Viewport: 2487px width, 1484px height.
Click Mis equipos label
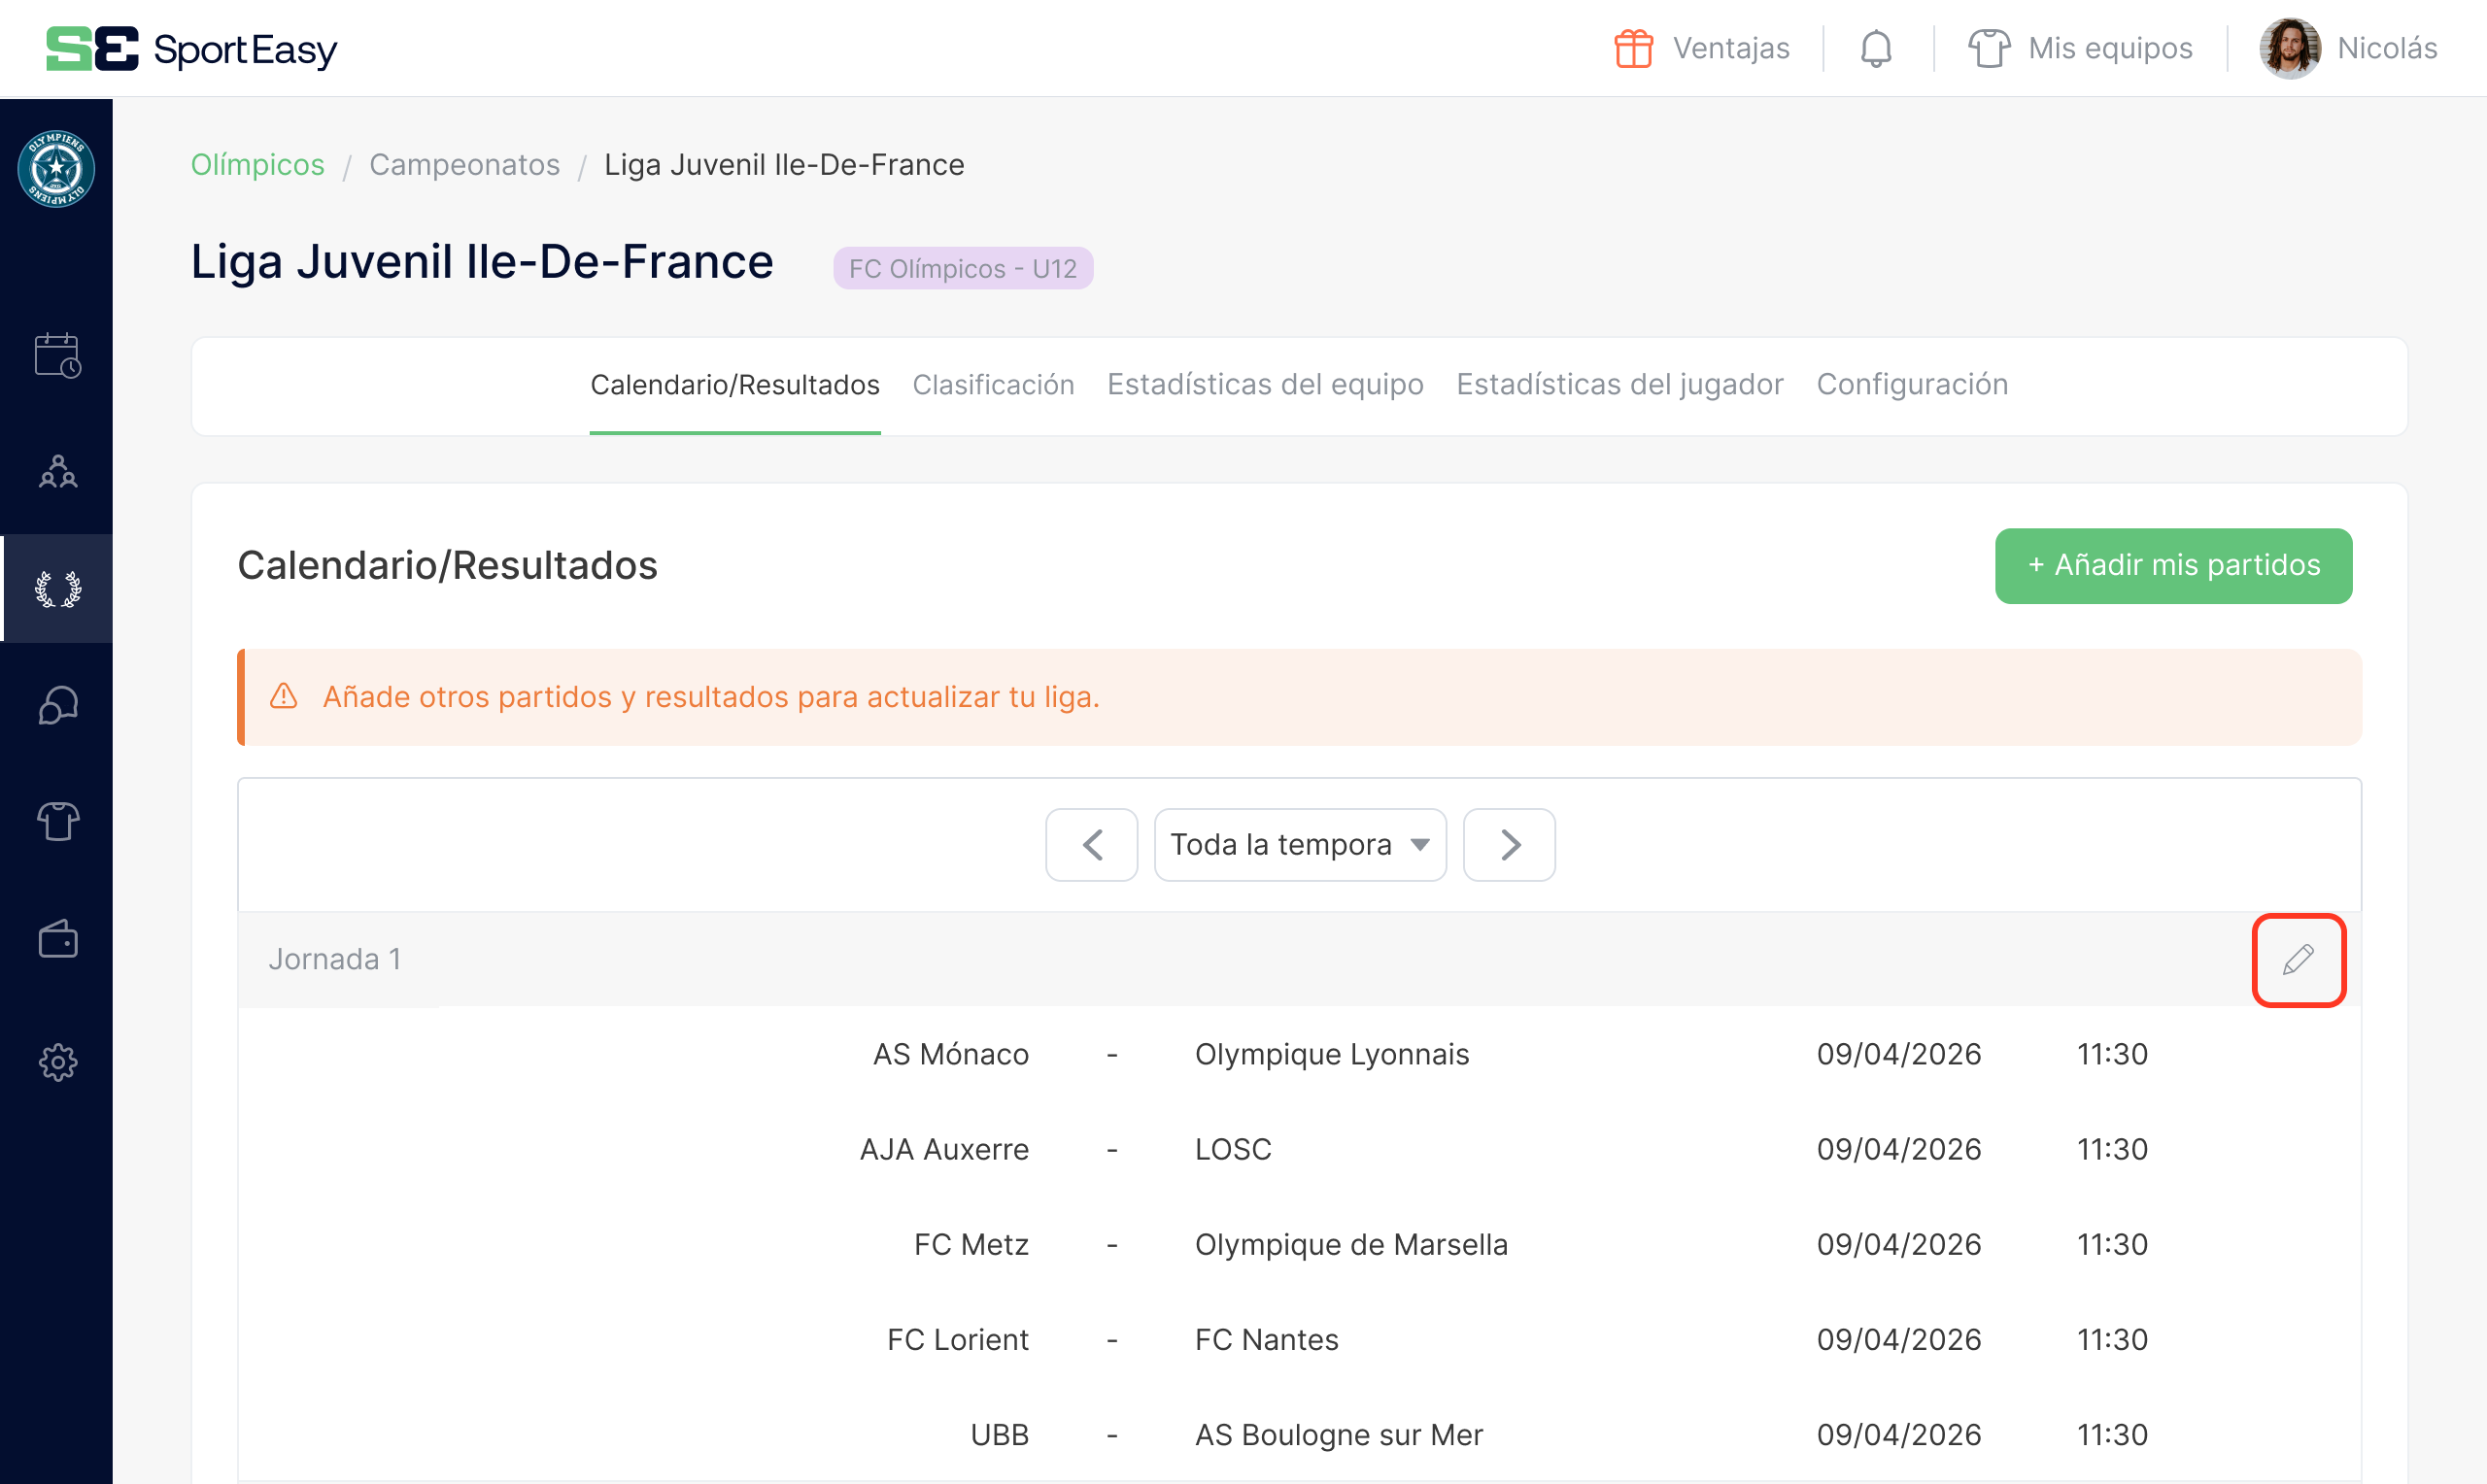[2110, 48]
